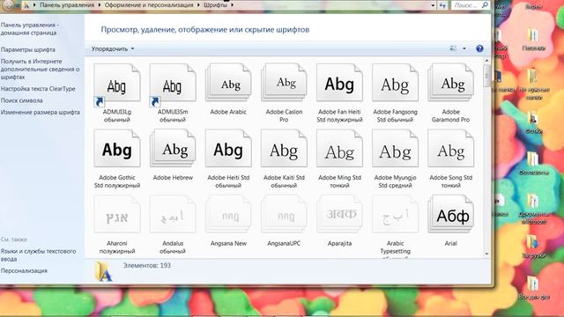Open the Поиск символа link
The width and height of the screenshot is (564, 317).
click(x=21, y=100)
